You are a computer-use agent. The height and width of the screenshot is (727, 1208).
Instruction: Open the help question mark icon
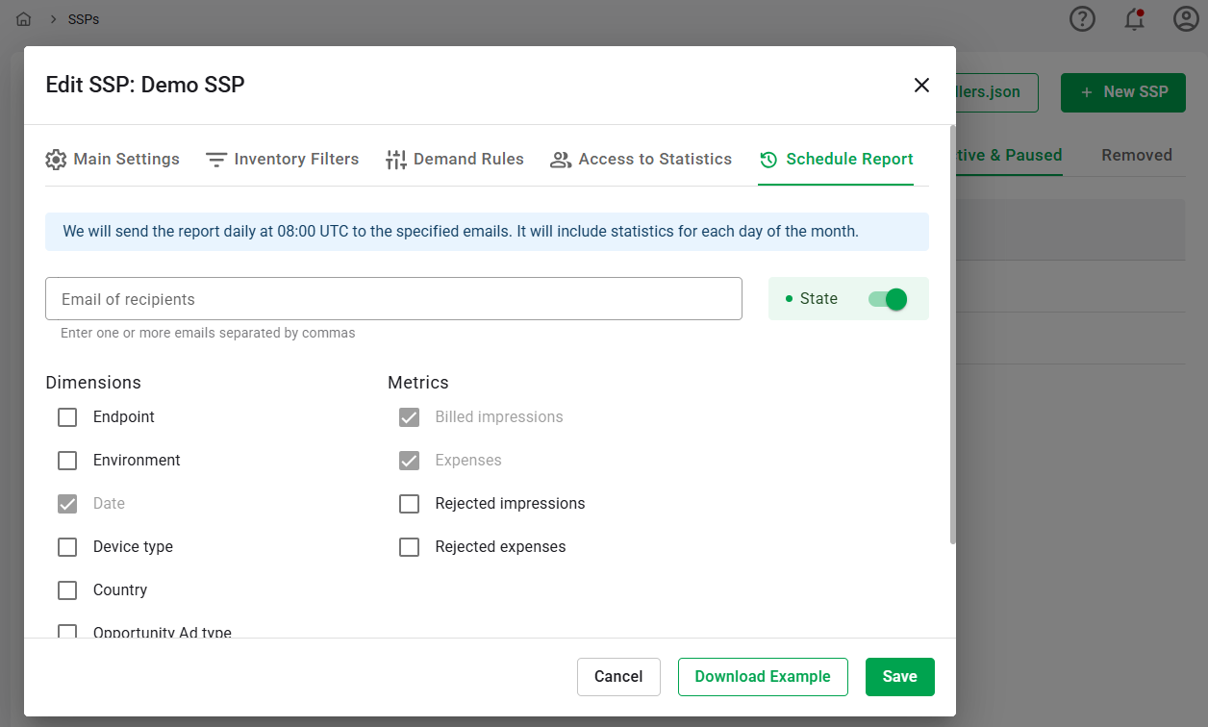[1082, 19]
